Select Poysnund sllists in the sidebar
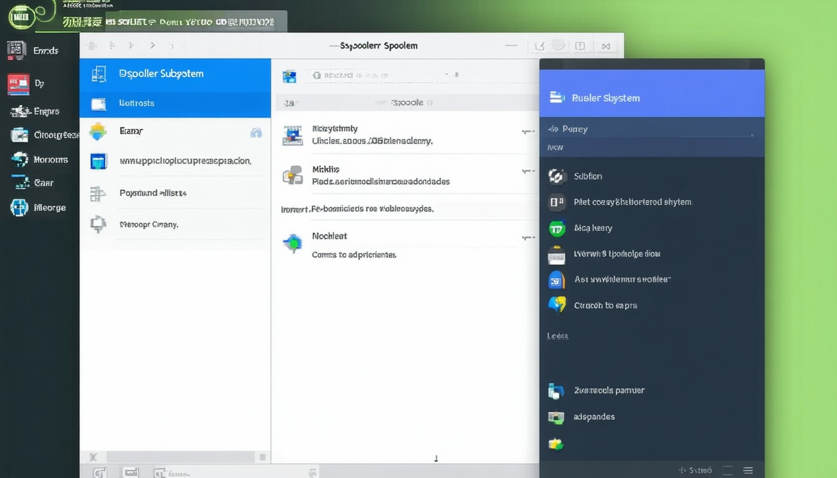Image resolution: width=837 pixels, height=478 pixels. tap(153, 193)
